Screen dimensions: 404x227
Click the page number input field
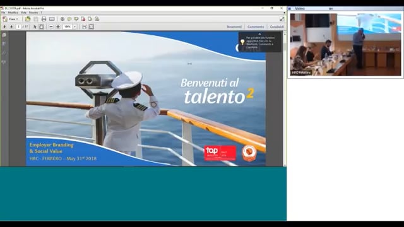18,26
